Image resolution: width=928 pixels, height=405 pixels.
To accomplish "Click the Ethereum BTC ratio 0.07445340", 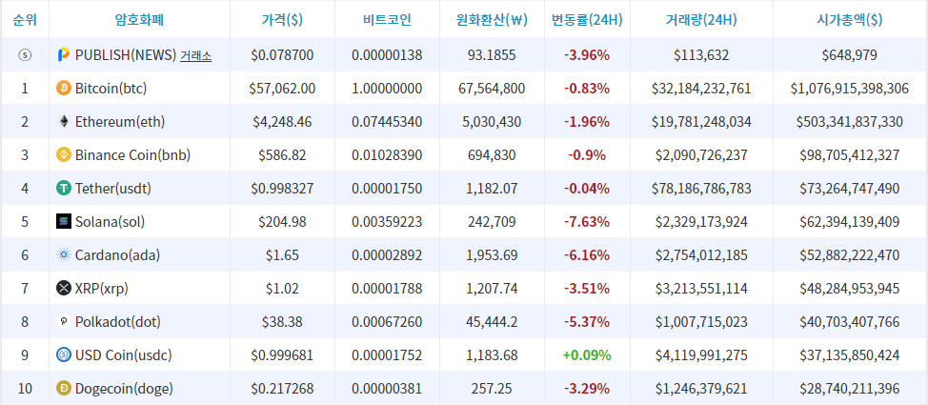I will pos(387,122).
